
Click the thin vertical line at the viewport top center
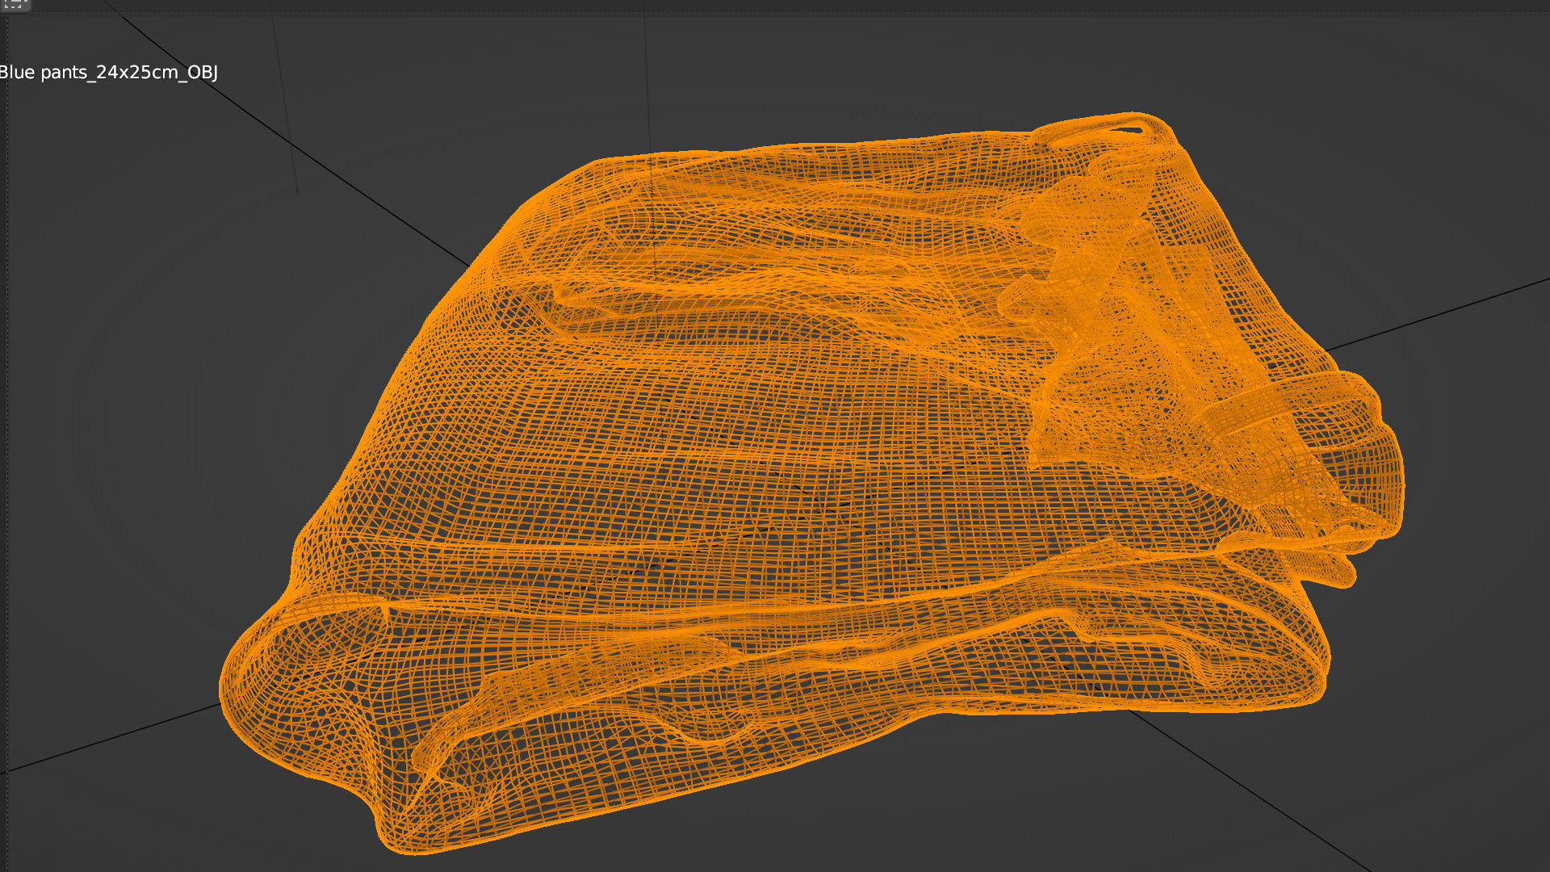[646, 81]
